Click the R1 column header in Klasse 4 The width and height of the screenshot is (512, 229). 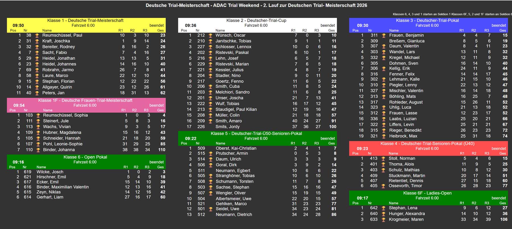pyautogui.click(x=462, y=154)
